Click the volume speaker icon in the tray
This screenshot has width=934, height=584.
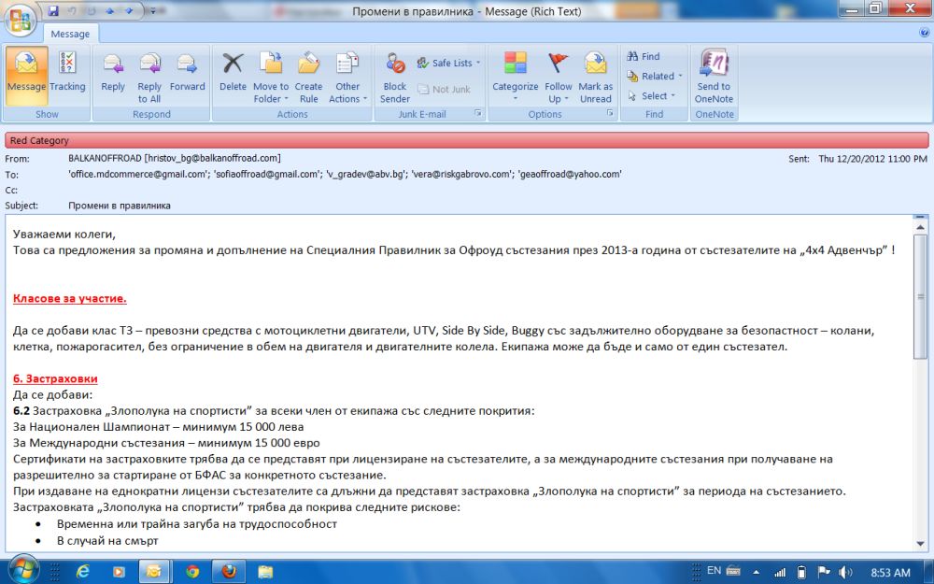[x=844, y=572]
